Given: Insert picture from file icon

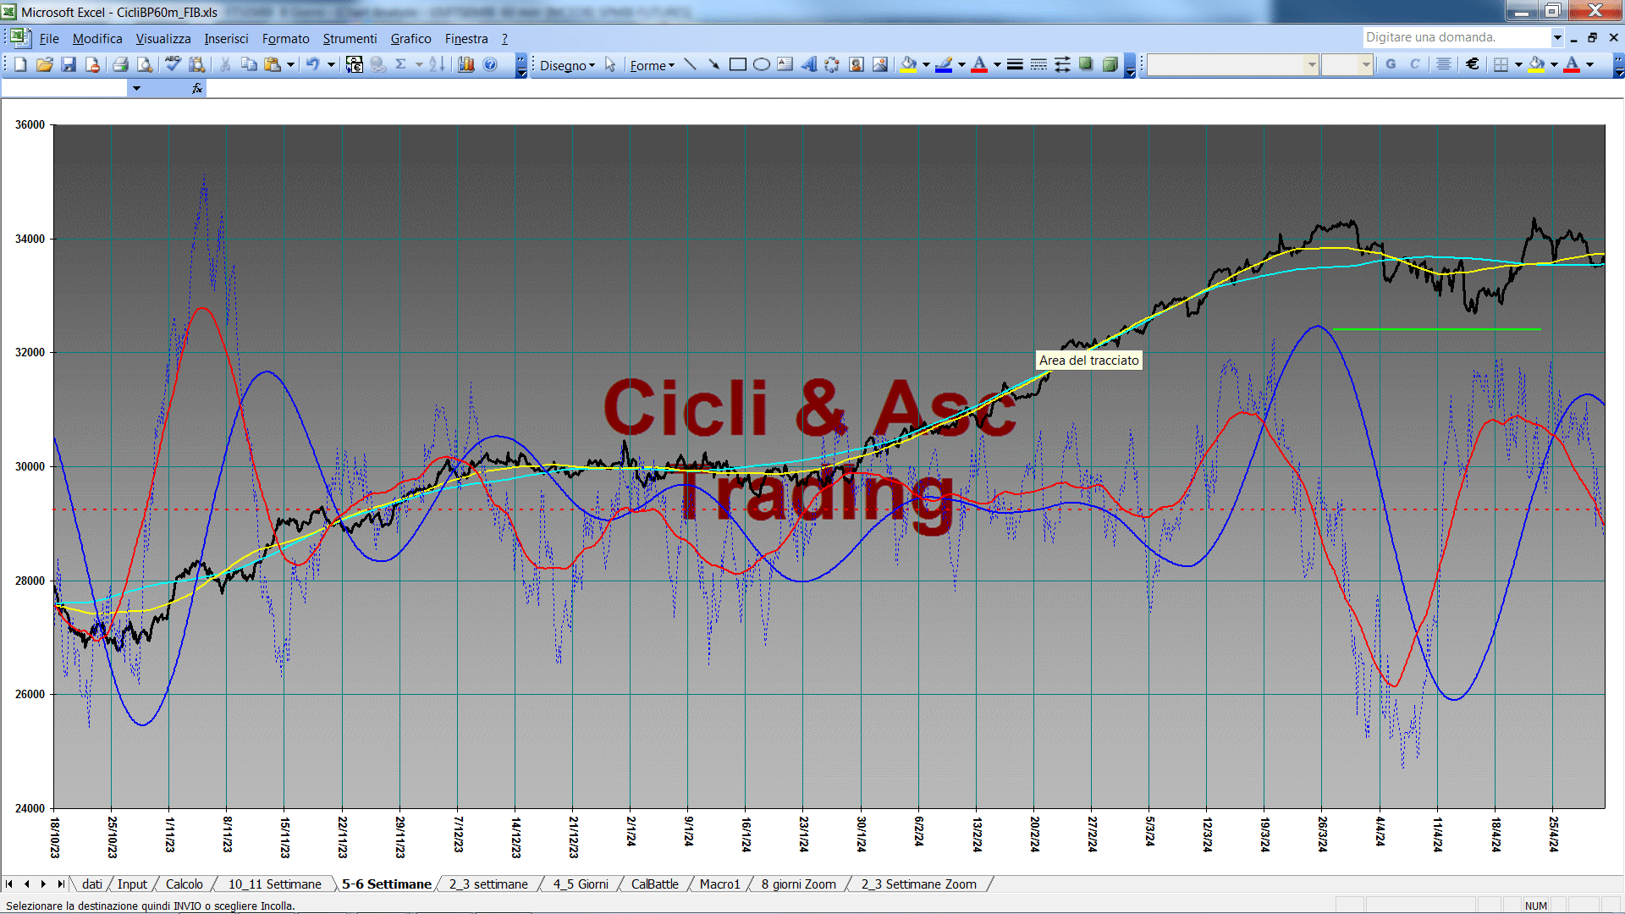Looking at the screenshot, I should (880, 64).
